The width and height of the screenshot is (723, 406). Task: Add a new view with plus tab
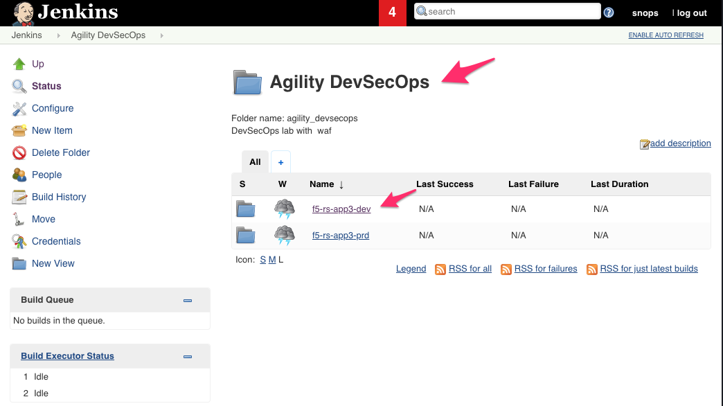coord(280,162)
